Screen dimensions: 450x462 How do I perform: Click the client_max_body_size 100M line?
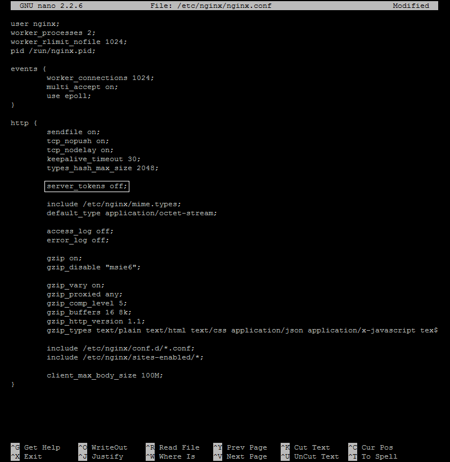point(105,375)
